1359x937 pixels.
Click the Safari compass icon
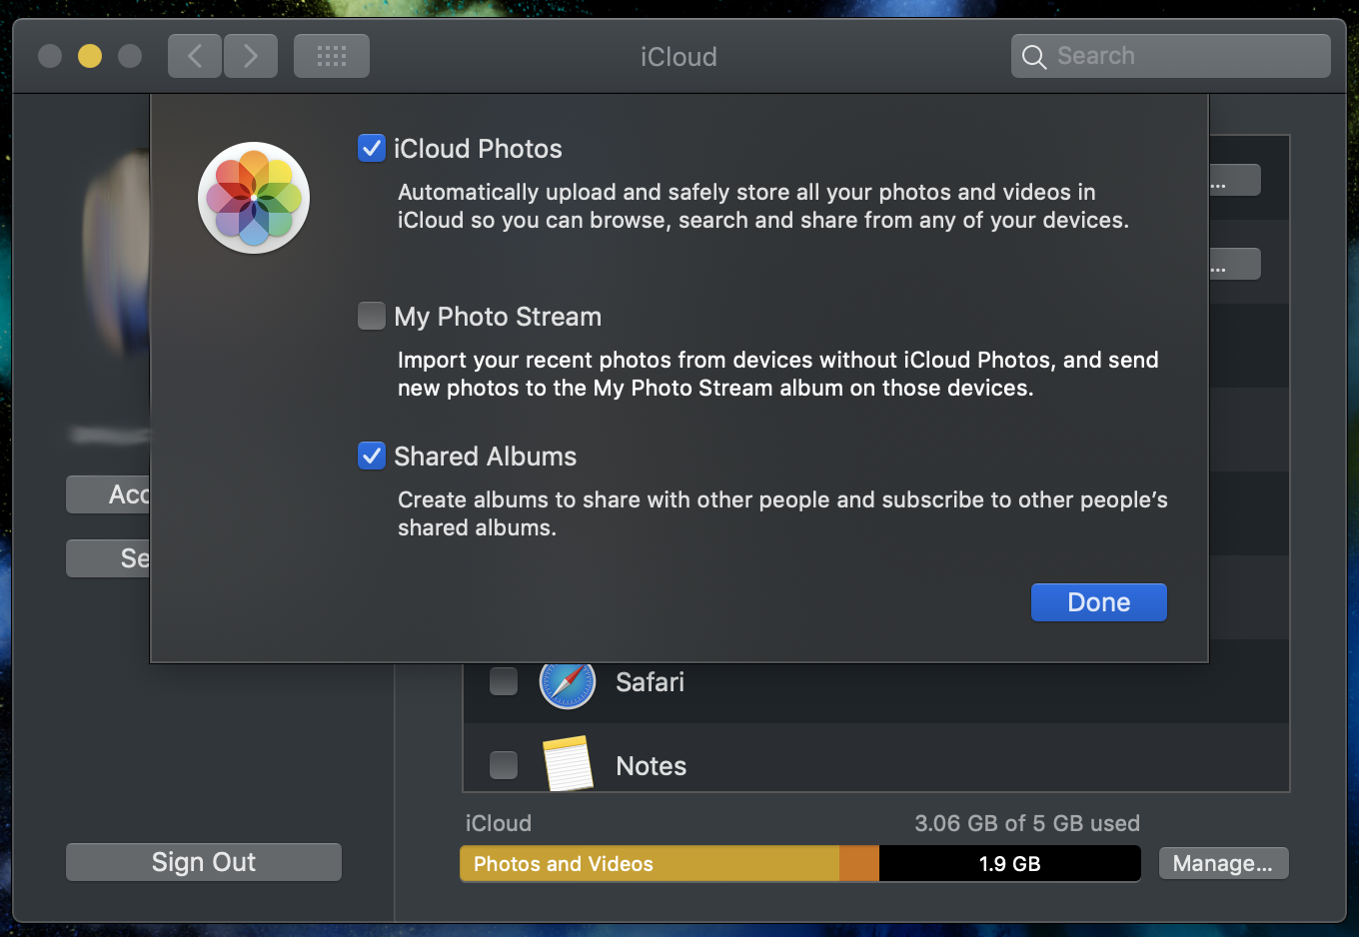[x=568, y=684]
